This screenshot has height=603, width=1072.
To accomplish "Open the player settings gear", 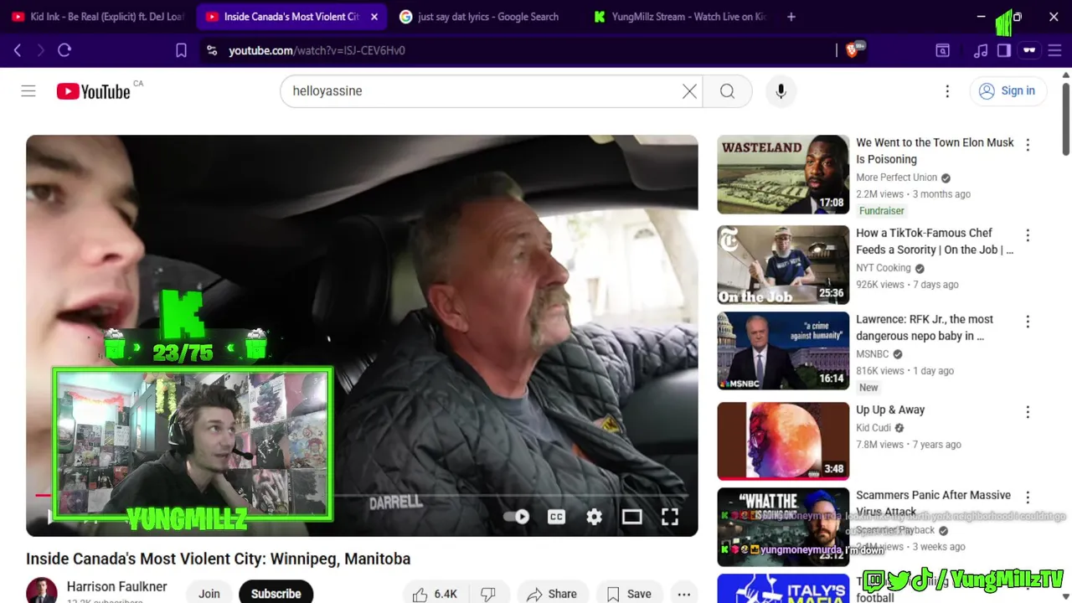I will point(594,517).
